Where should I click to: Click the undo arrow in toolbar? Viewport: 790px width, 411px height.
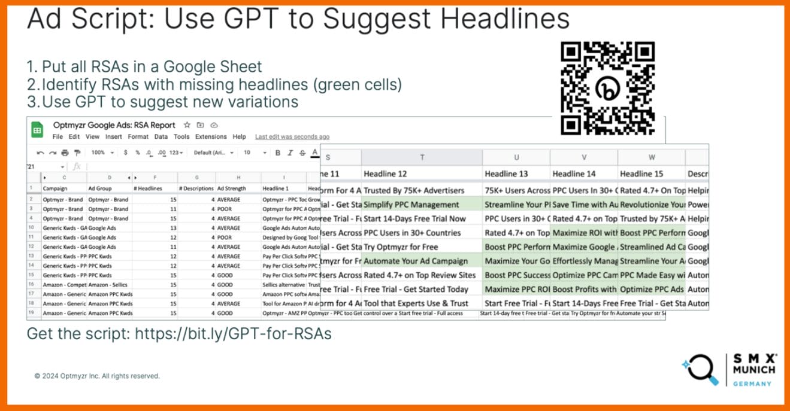40,153
